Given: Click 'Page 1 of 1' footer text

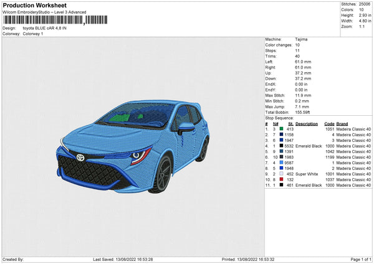Looking at the screenshot, I should (x=361, y=259).
